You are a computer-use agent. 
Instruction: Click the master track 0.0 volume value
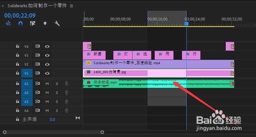pos(52,119)
